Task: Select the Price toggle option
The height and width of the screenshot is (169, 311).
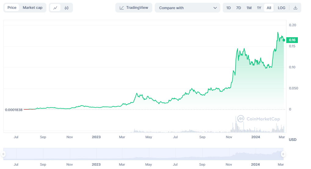Action: tap(12, 8)
